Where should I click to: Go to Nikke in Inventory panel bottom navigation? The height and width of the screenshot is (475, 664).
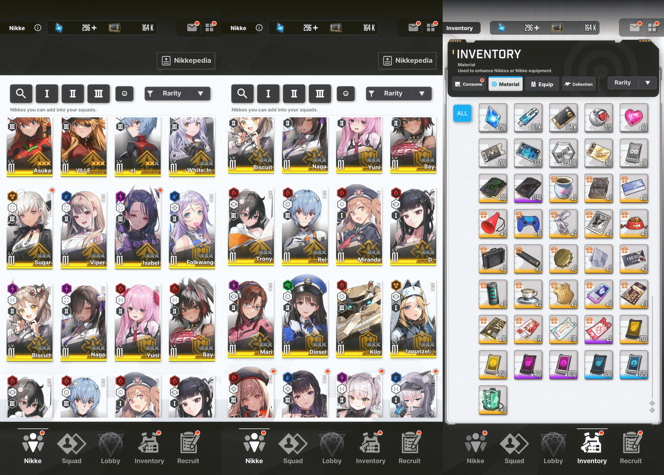pyautogui.click(x=476, y=448)
